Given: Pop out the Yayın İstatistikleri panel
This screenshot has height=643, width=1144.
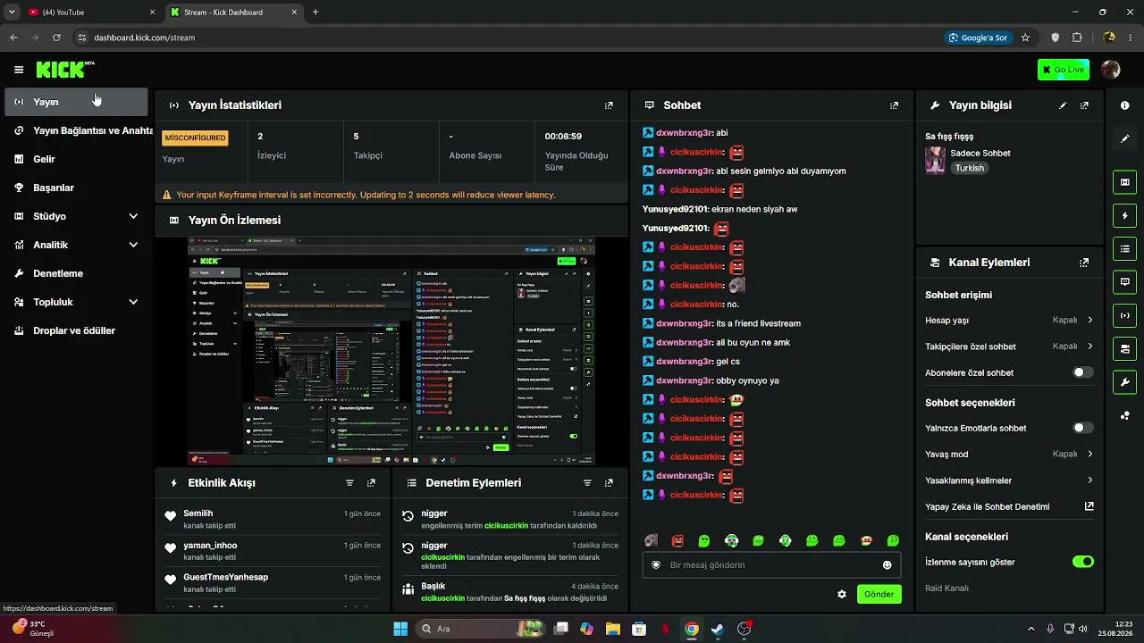Looking at the screenshot, I should pyautogui.click(x=609, y=105).
